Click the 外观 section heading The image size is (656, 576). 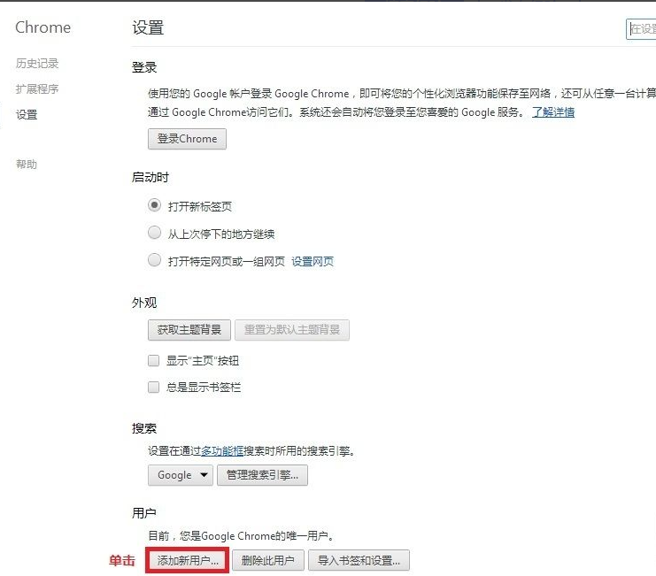(144, 303)
